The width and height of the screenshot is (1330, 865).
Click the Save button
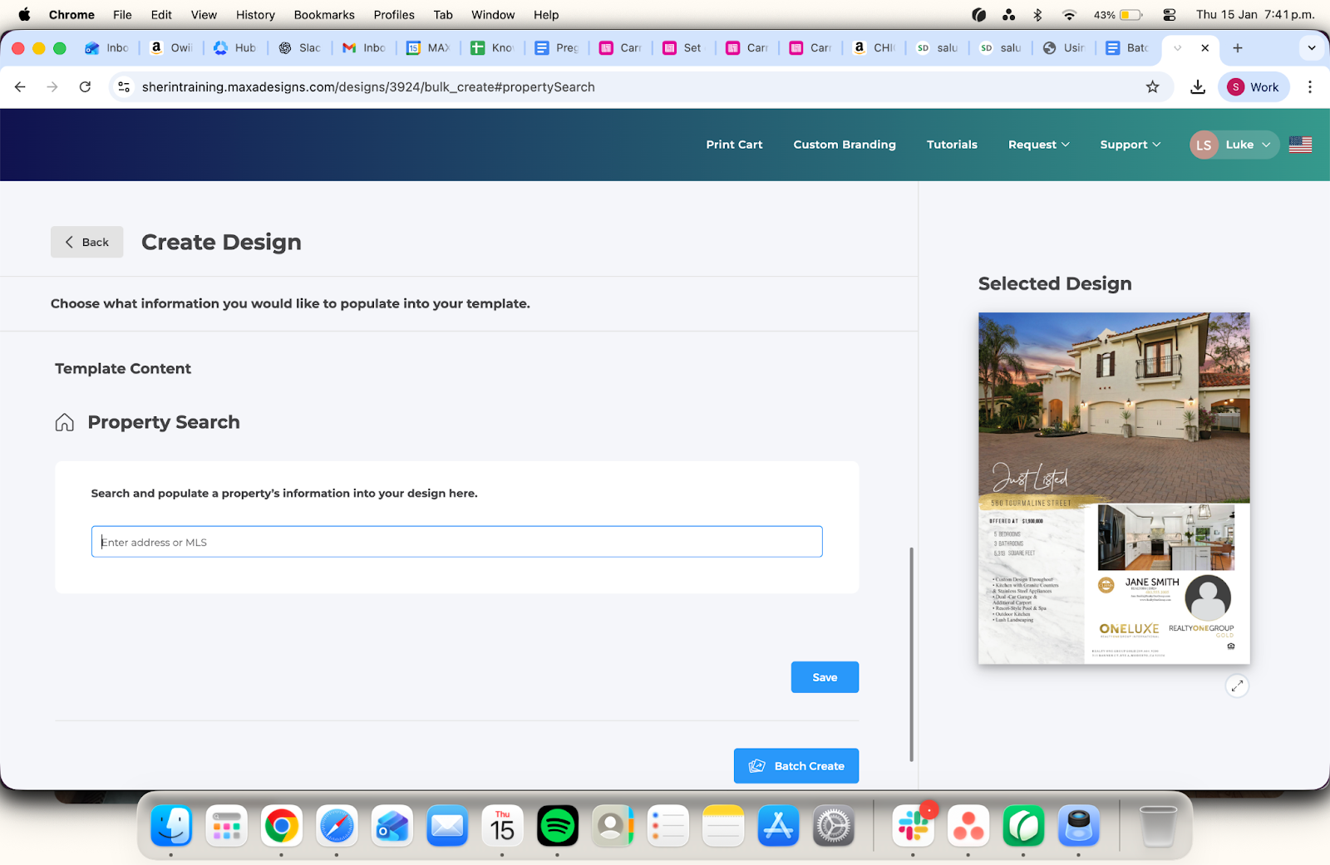pos(825,677)
